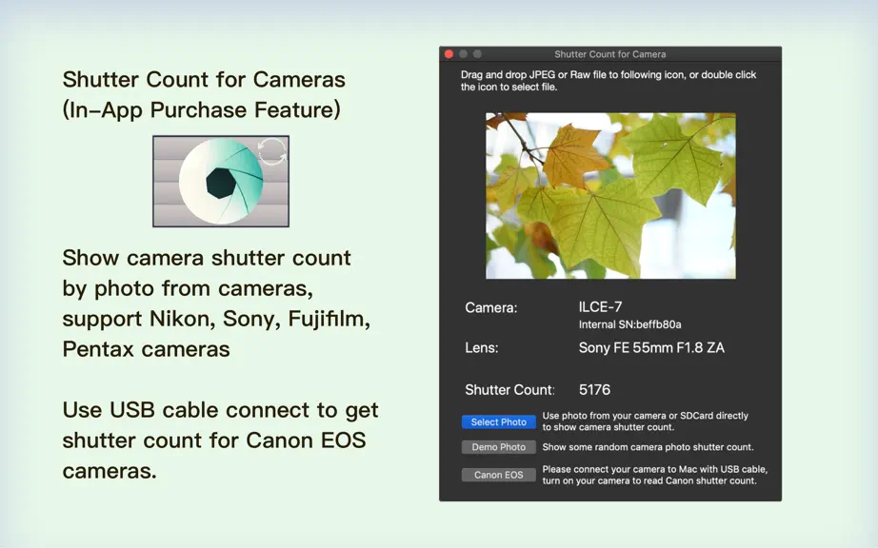Click the 'Shutter Count for Cameras' heading
The width and height of the screenshot is (878, 548).
point(204,79)
